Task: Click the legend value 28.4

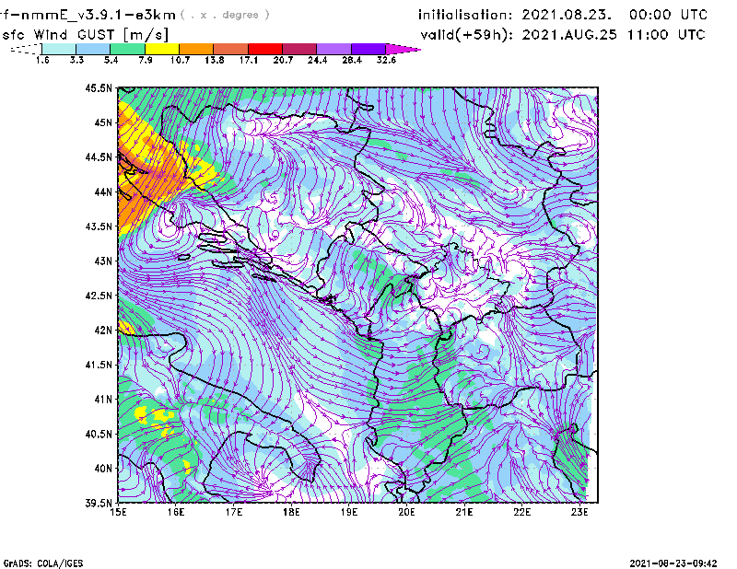Action: click(352, 60)
